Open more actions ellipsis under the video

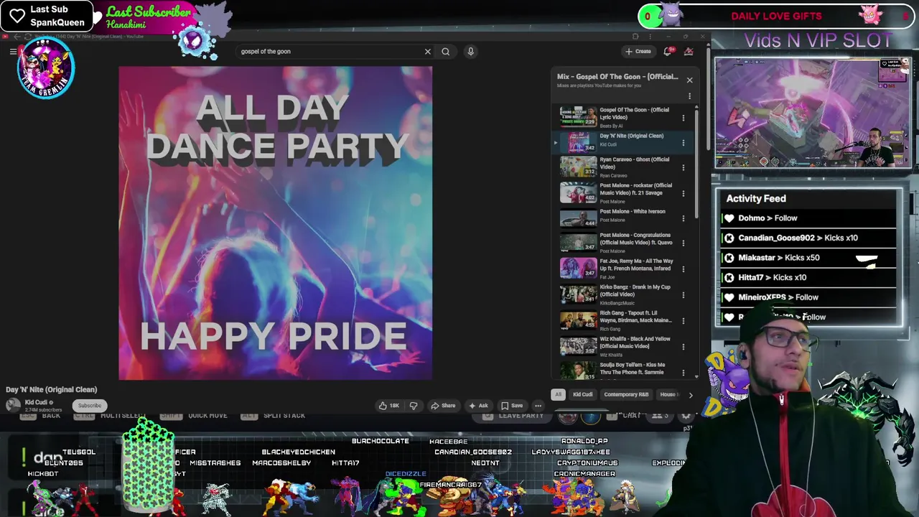[538, 406]
